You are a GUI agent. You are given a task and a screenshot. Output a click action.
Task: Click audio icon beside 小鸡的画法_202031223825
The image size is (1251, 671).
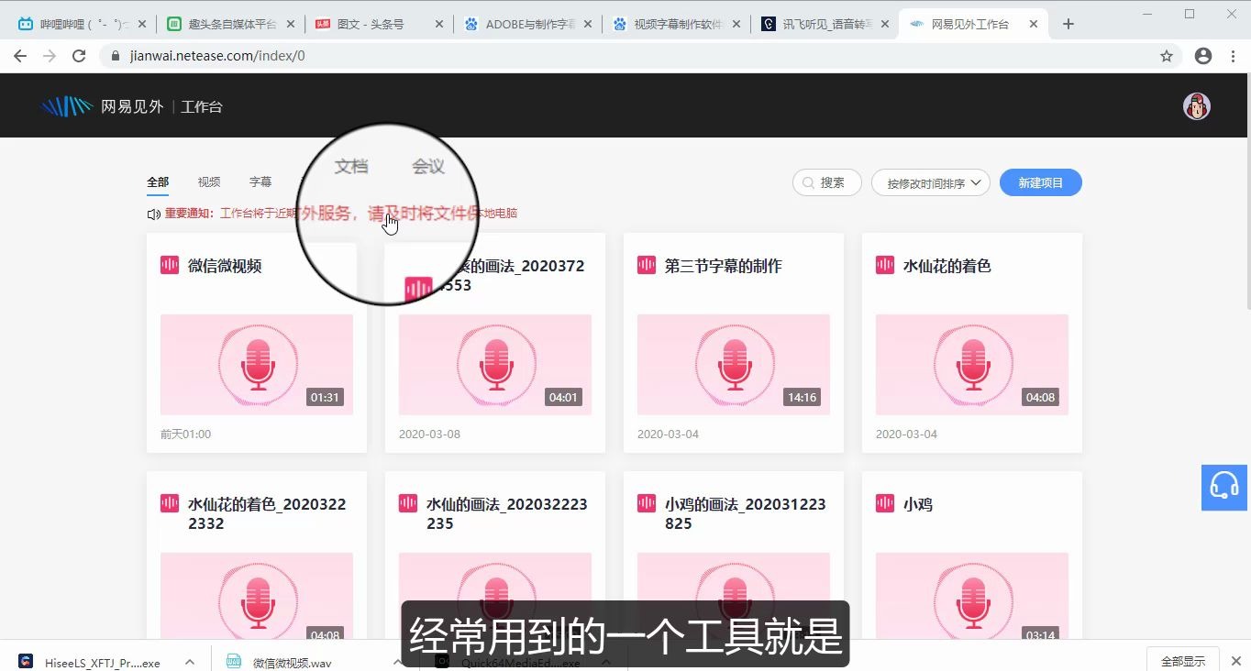(647, 503)
